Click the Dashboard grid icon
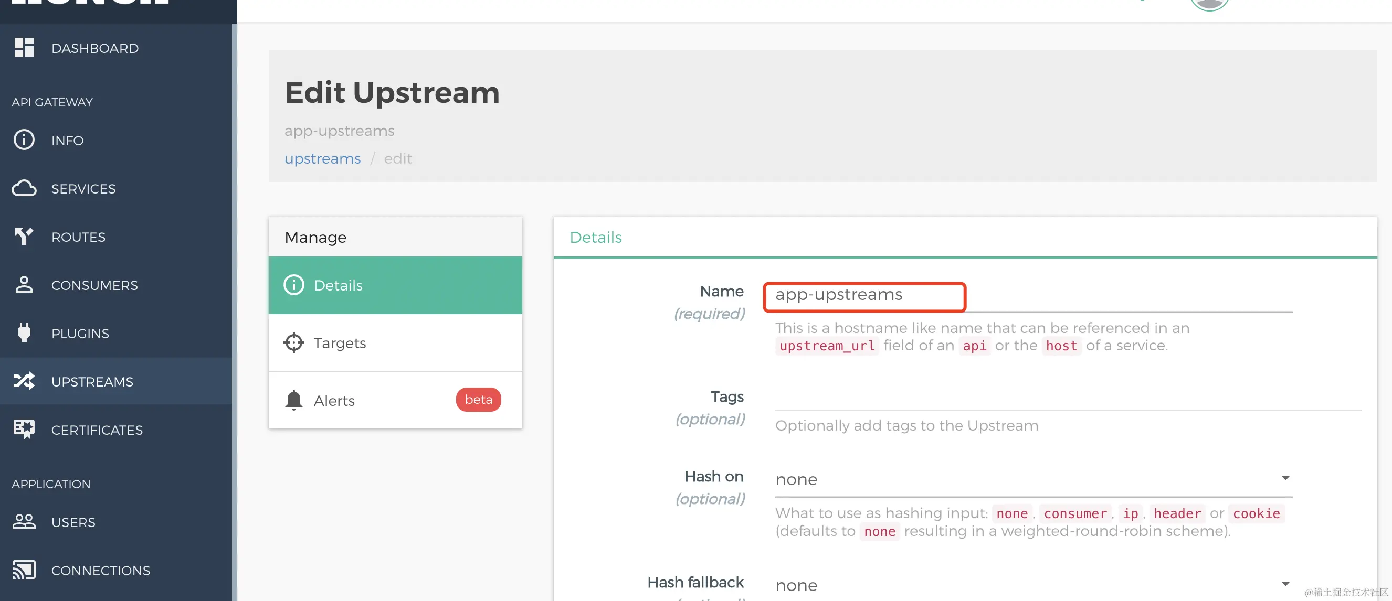 pos(24,48)
